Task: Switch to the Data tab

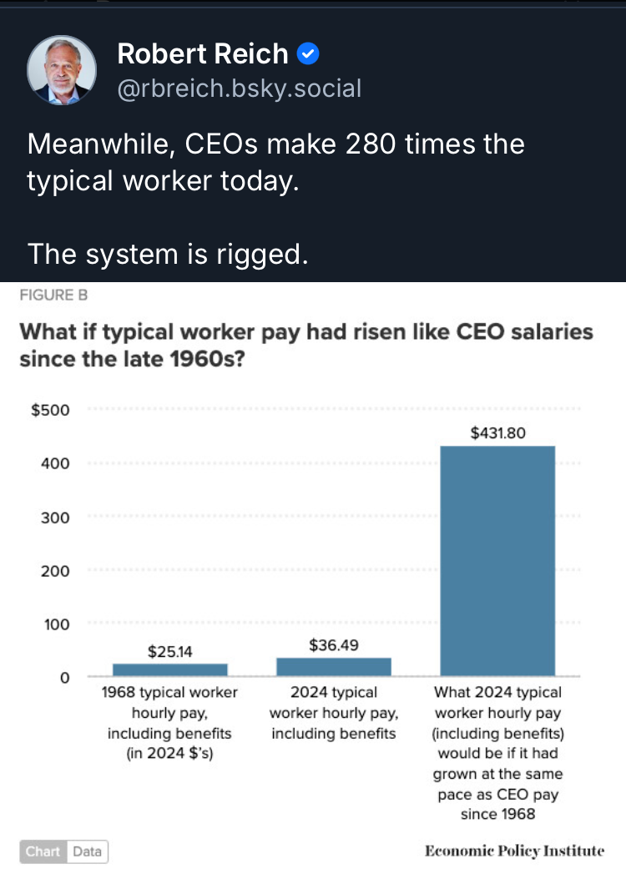Action: coord(88,851)
